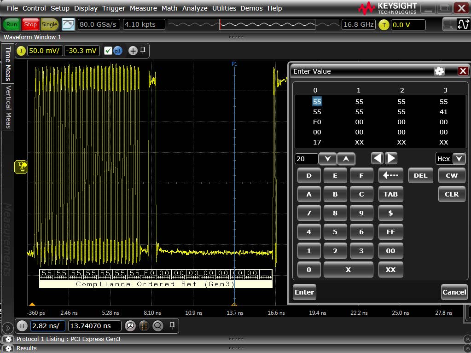Viewport: 471px width, 353px height.
Task: Click the zoom Z magnifier icon
Action: [130, 326]
